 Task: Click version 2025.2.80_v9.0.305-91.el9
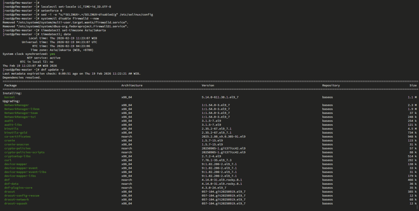pos(223,137)
